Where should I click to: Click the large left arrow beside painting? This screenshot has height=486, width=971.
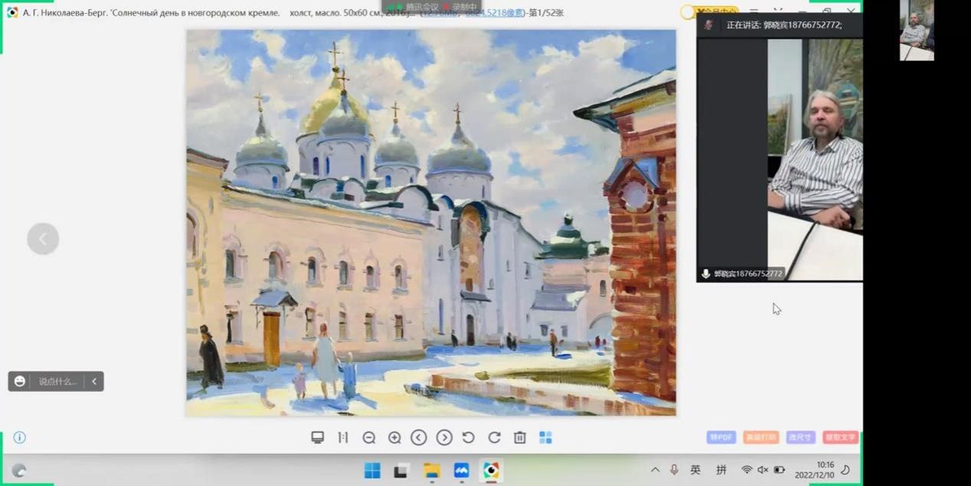43,239
